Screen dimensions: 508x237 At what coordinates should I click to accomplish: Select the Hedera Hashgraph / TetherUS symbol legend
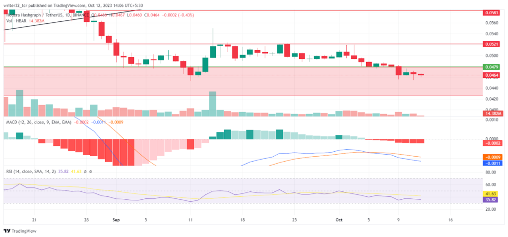tap(48, 15)
